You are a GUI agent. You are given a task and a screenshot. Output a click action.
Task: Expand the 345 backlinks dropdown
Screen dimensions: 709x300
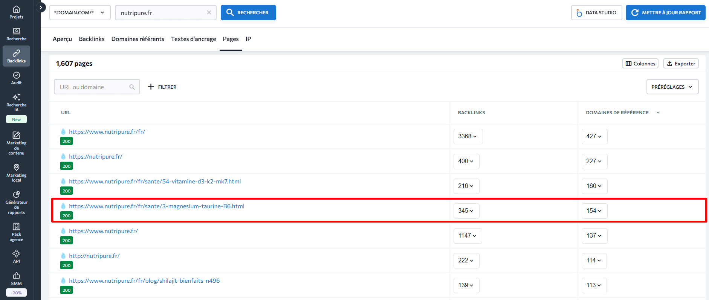pyautogui.click(x=466, y=211)
